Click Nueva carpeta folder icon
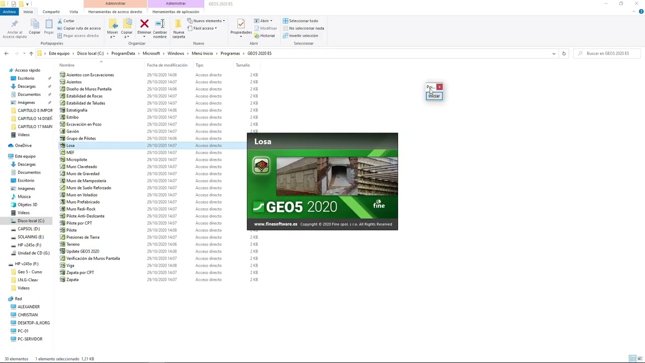This screenshot has width=645, height=363. [x=178, y=24]
